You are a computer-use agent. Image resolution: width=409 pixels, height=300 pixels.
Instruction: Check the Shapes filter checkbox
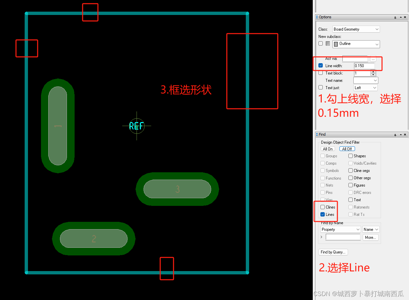(350, 156)
